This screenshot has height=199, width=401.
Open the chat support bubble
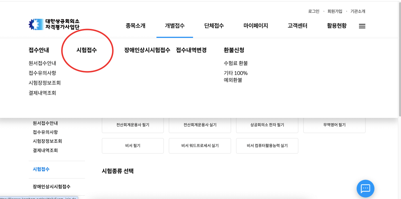coord(365,189)
